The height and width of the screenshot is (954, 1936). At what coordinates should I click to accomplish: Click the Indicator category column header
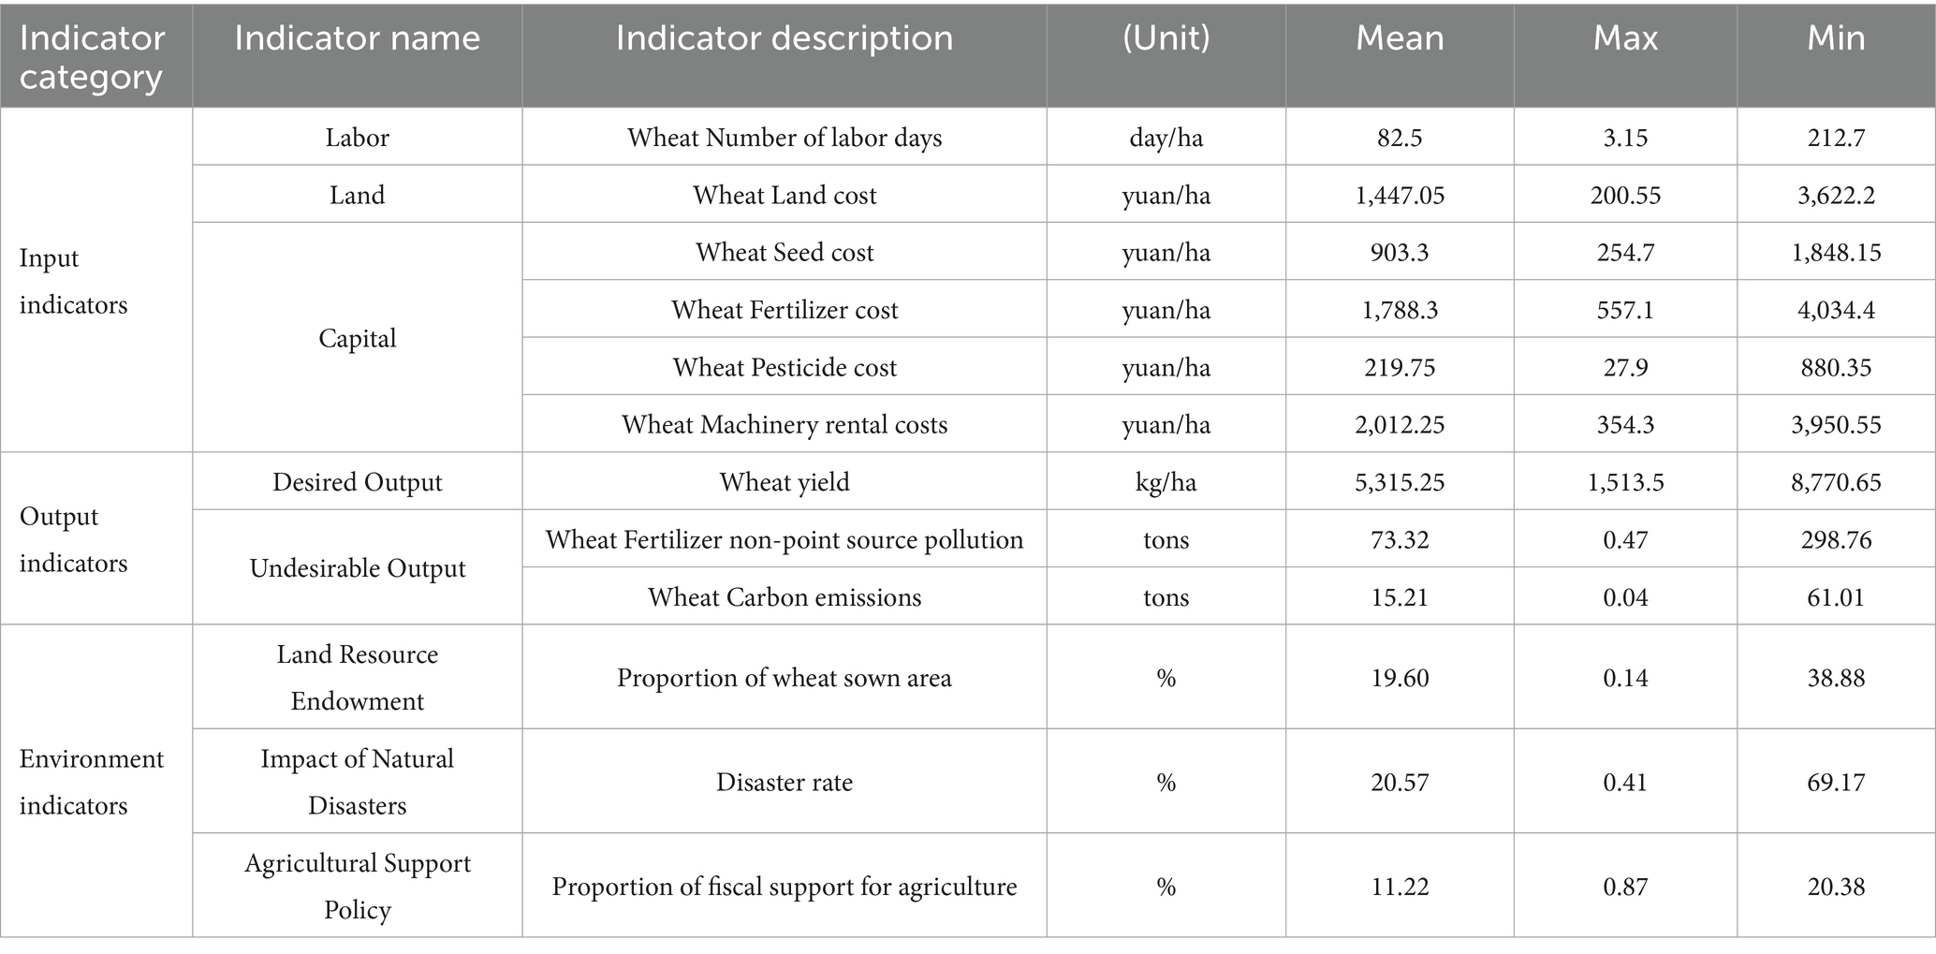click(96, 56)
